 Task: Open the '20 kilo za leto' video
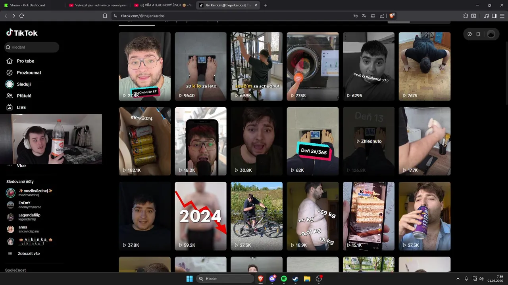coord(201,66)
